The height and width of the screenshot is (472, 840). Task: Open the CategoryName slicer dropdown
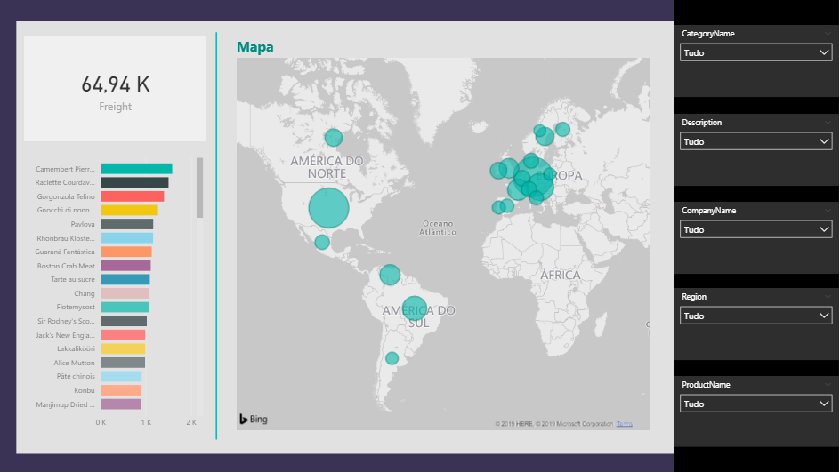coord(755,53)
